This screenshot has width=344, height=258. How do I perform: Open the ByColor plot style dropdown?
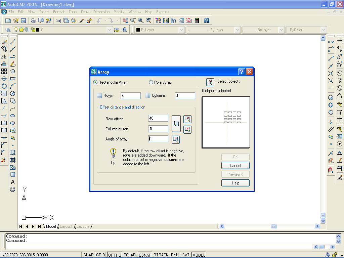click(x=324, y=30)
